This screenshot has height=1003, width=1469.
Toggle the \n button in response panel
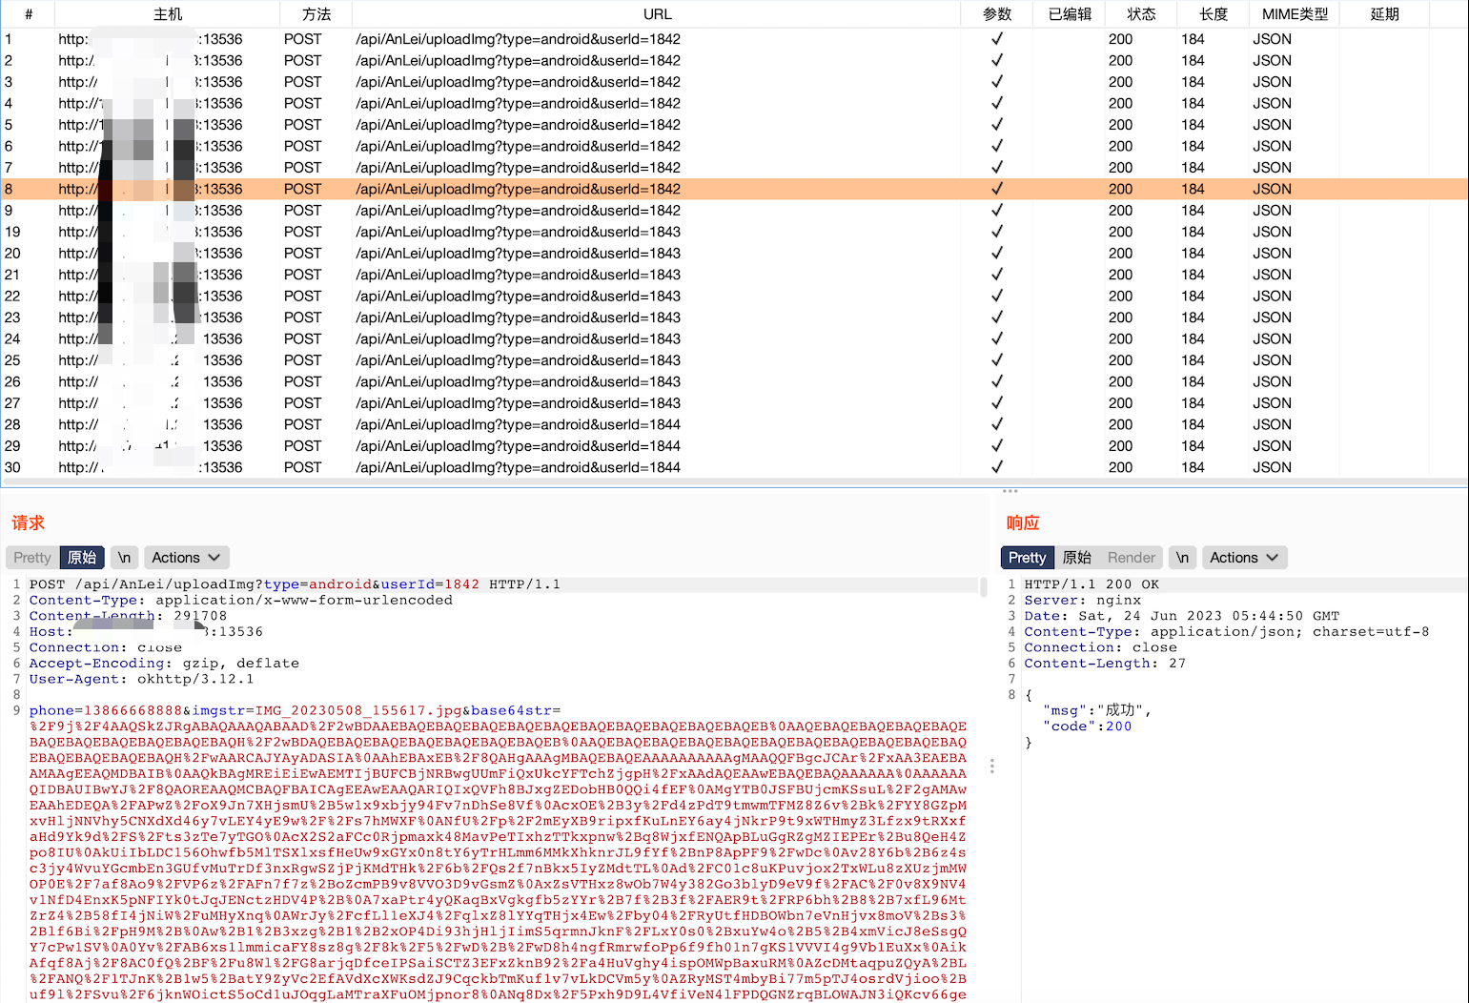(x=1182, y=558)
